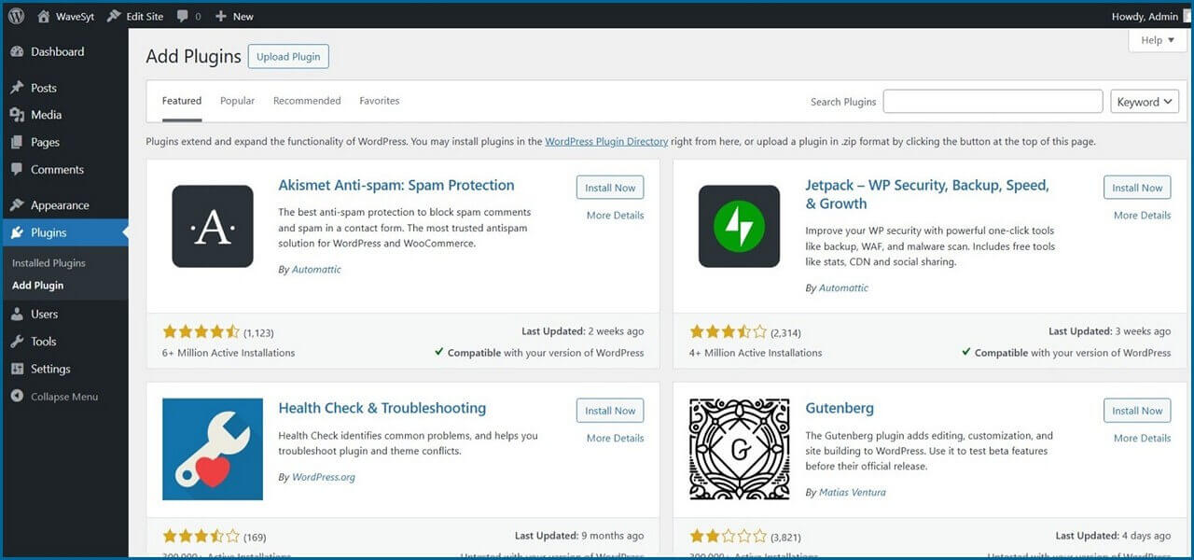
Task: Open the Automattic author link under Akismet
Action: (316, 269)
